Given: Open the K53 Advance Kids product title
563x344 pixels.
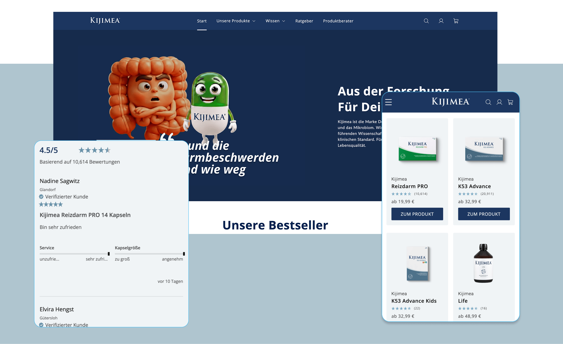Looking at the screenshot, I should [x=414, y=301].
